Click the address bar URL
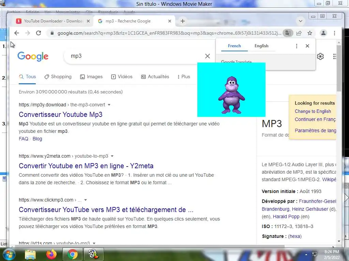This screenshot has height=261, width=349. click(x=169, y=33)
